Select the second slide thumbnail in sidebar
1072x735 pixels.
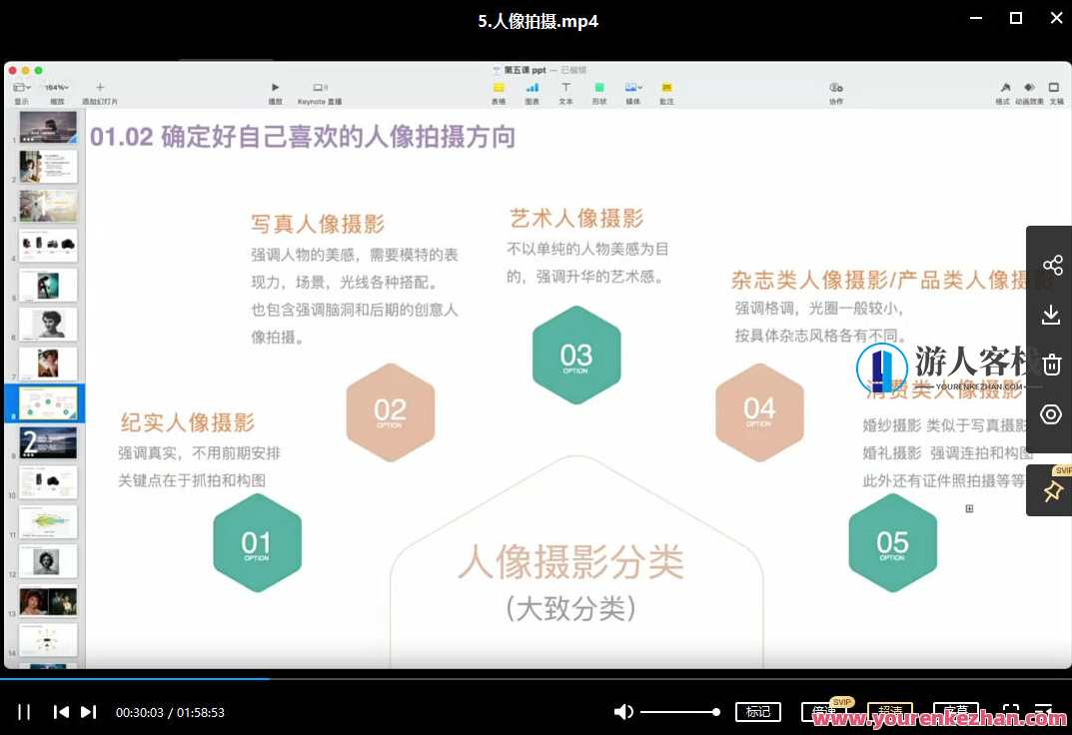click(x=47, y=166)
